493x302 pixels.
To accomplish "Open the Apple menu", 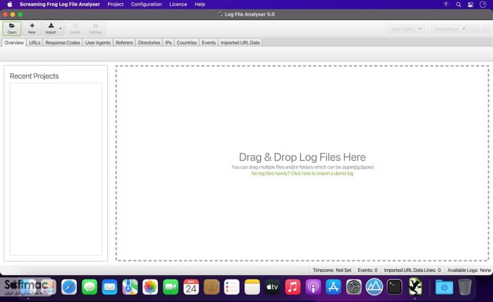I will (x=10, y=4).
